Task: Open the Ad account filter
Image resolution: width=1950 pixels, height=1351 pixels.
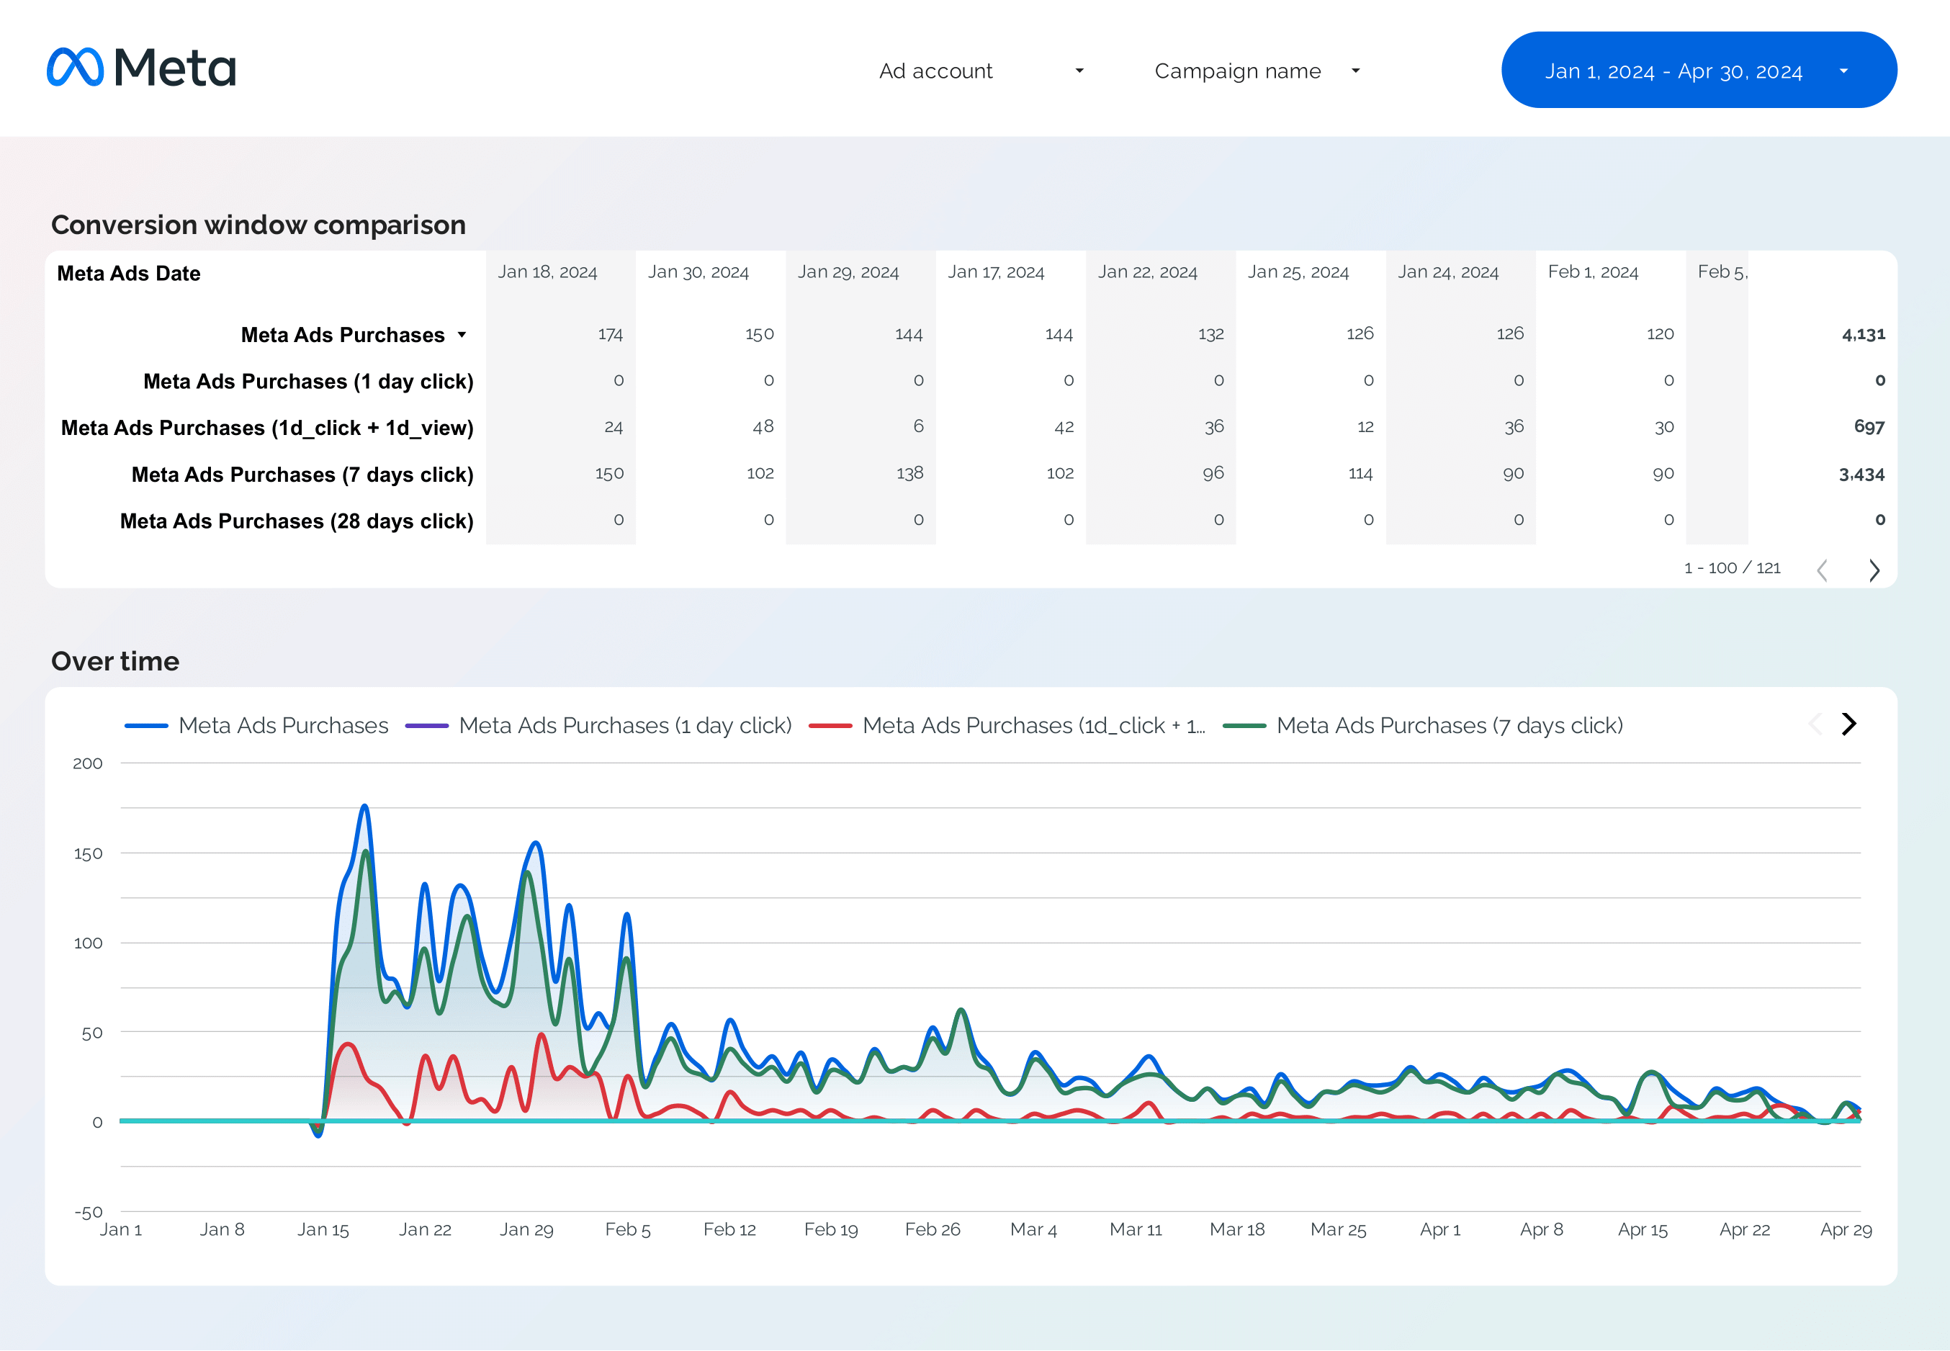Action: (x=935, y=71)
